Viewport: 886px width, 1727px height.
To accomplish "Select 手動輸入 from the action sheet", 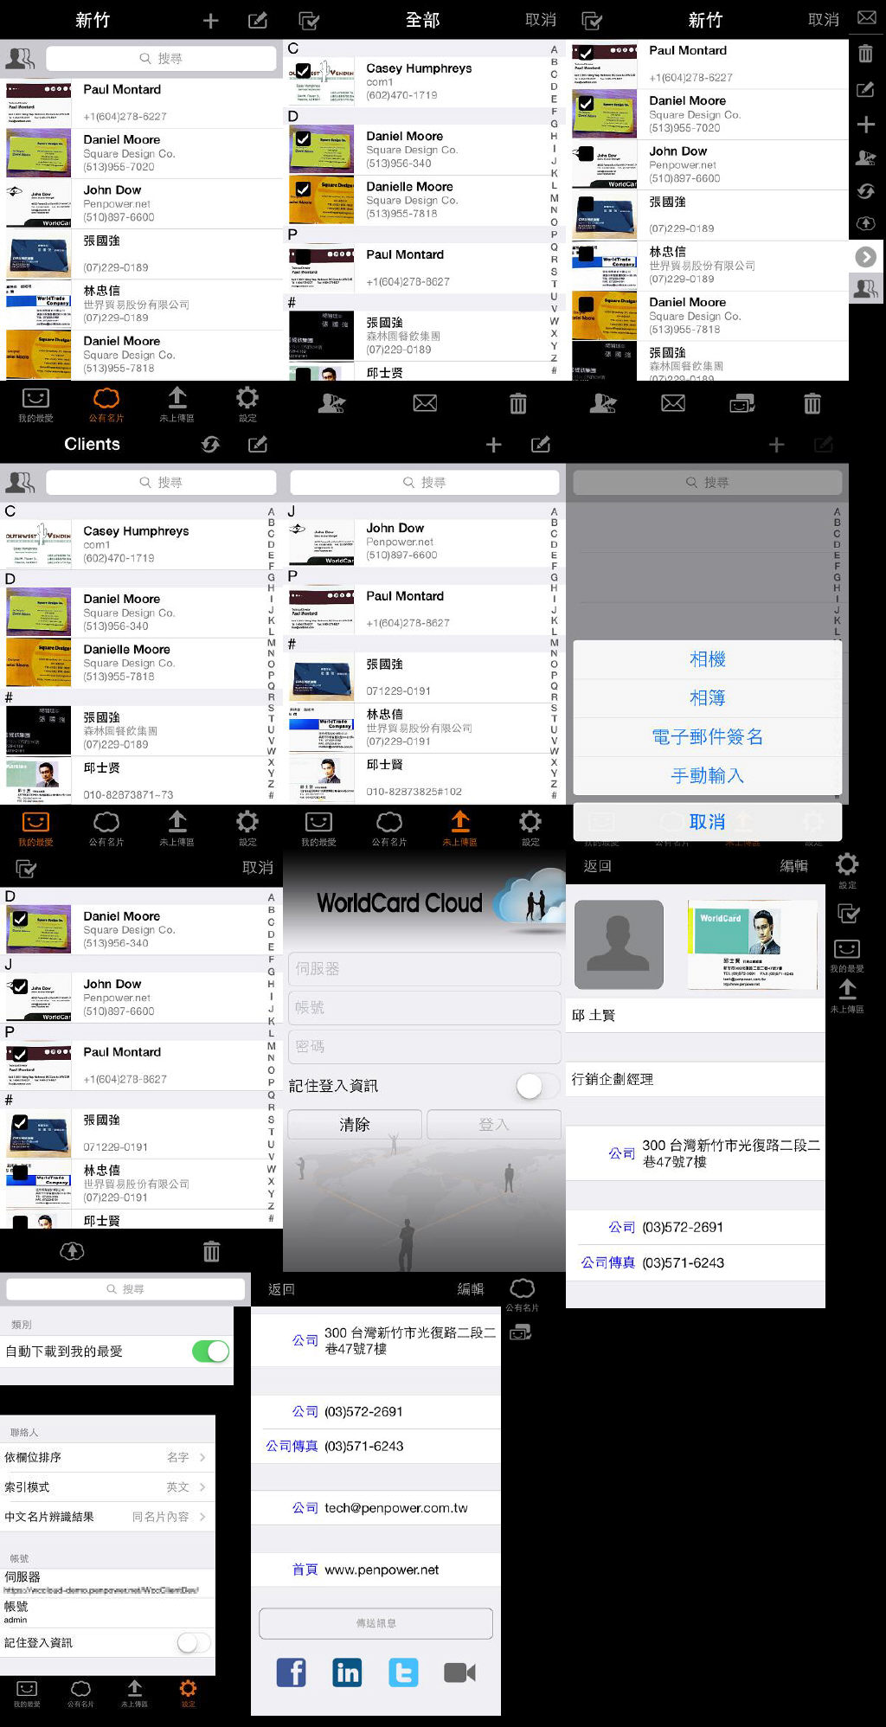I will click(x=707, y=776).
